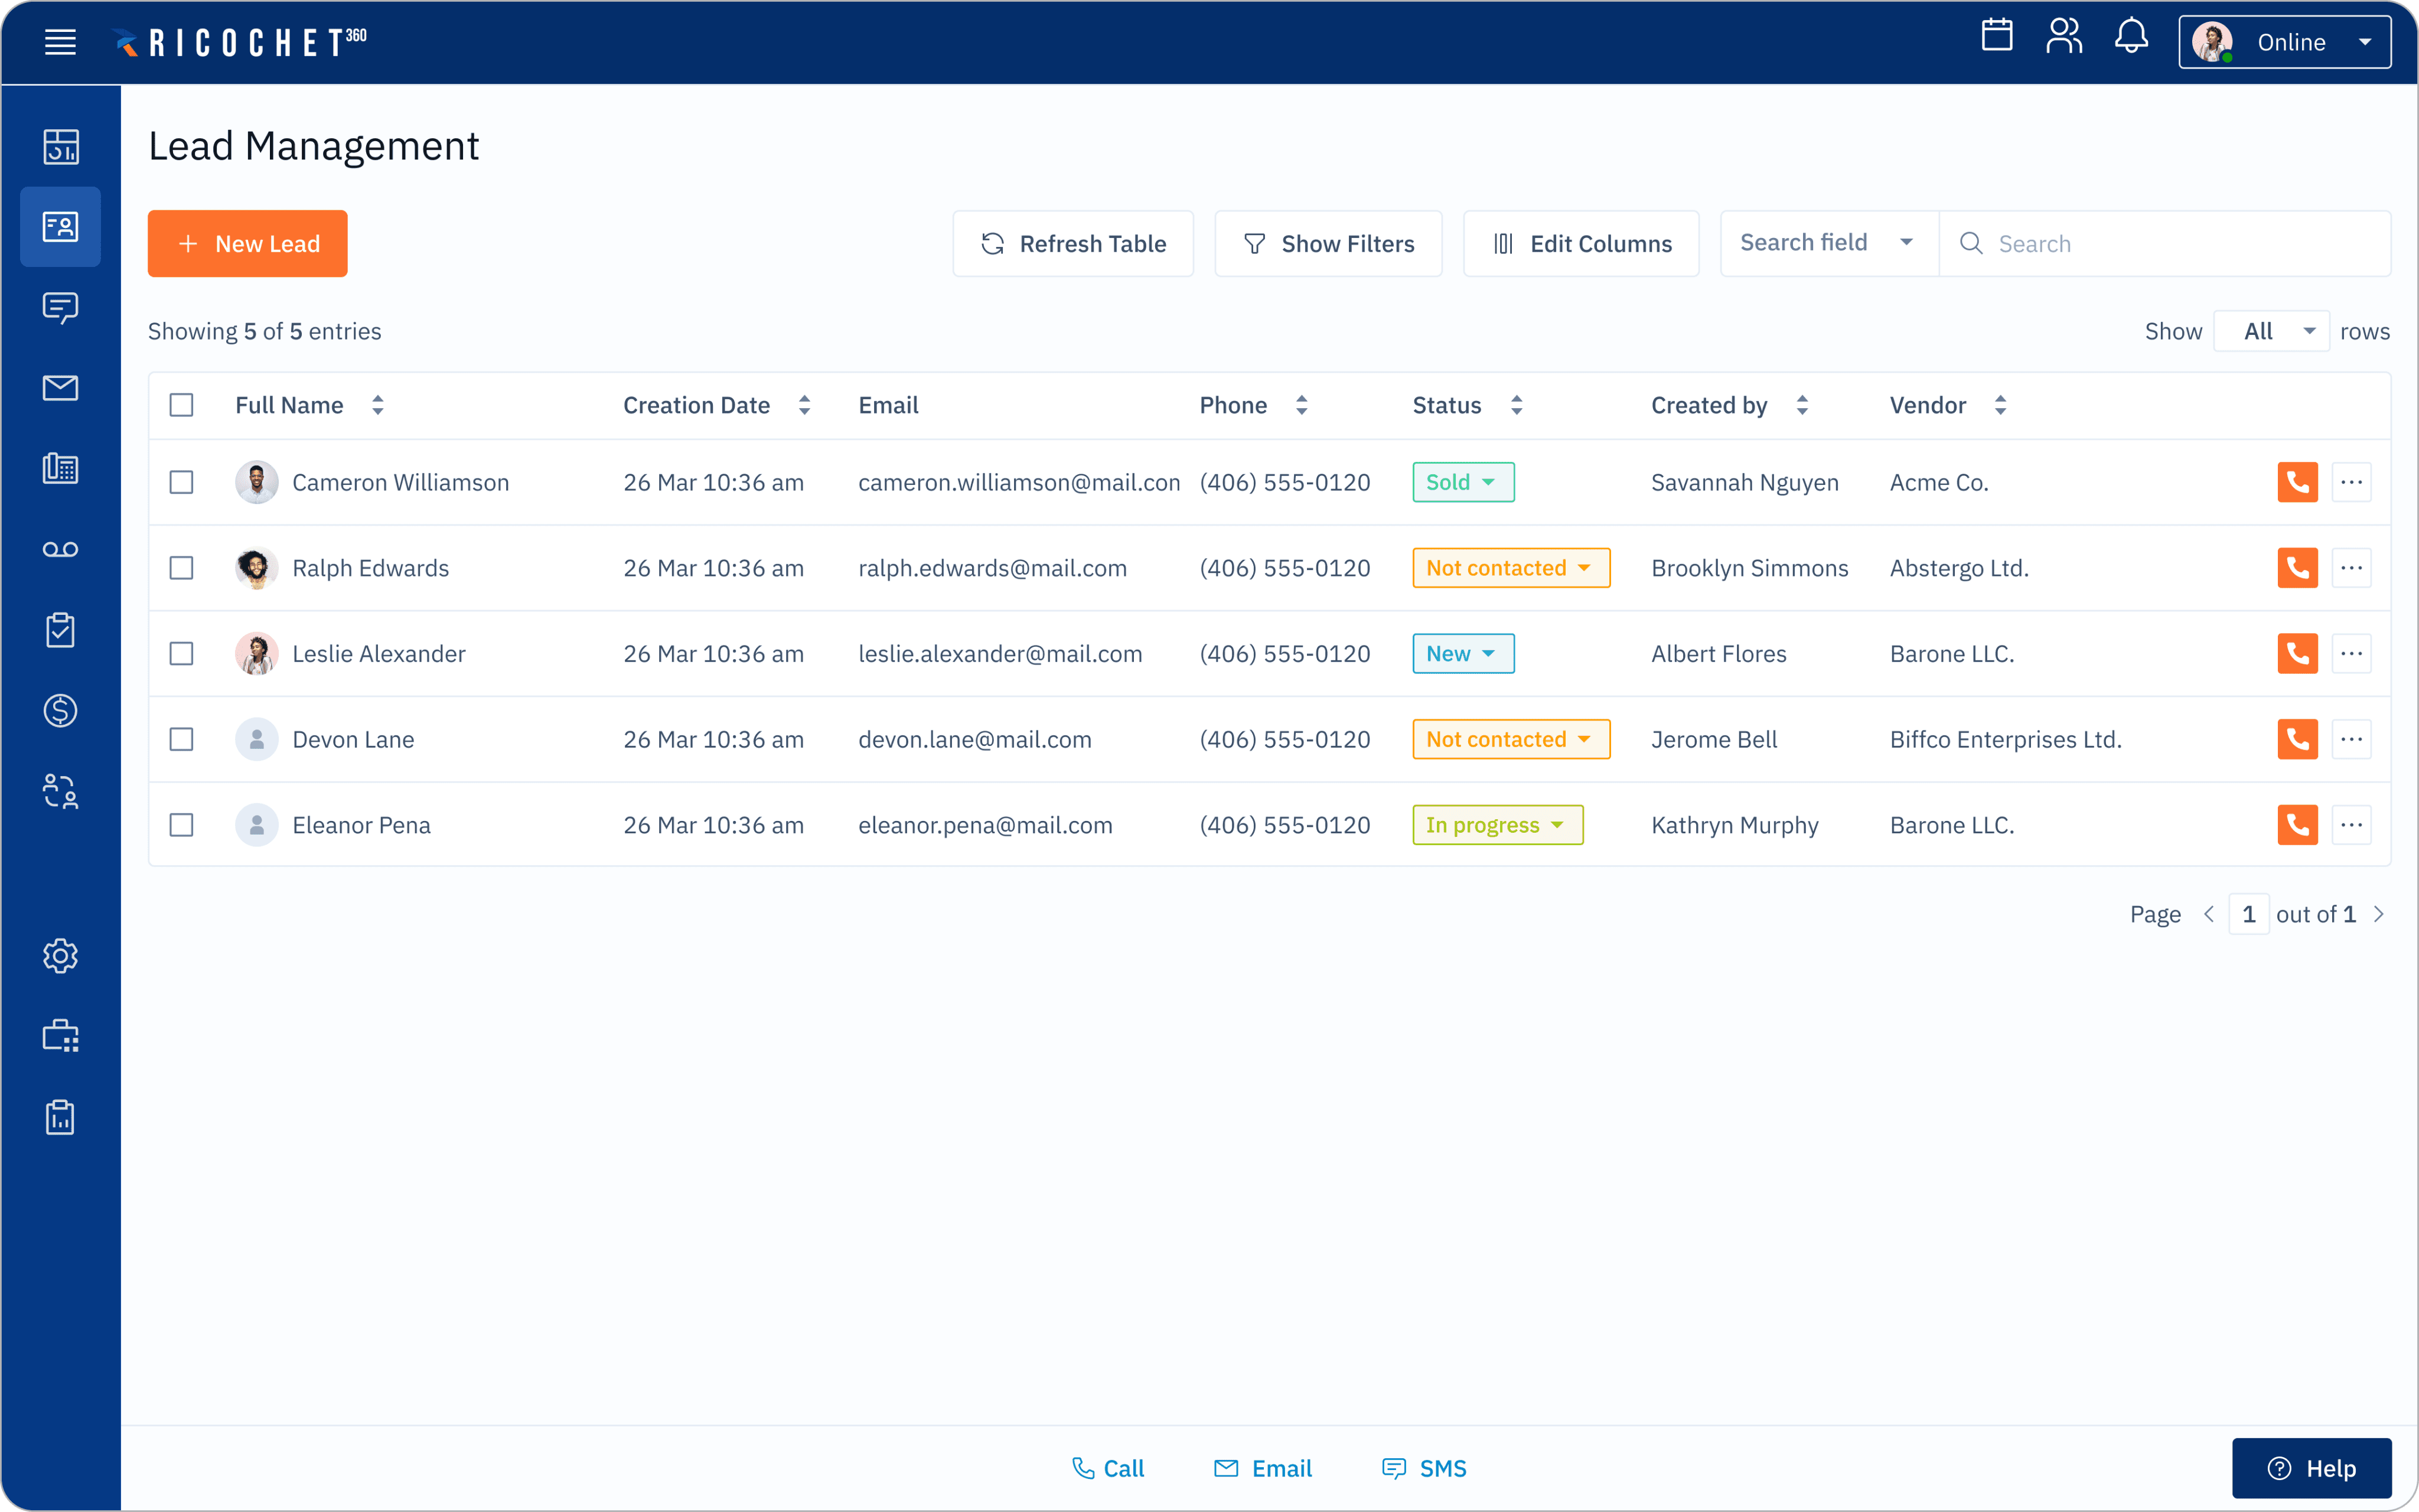
Task: Click the Show Filters button
Action: (1328, 243)
